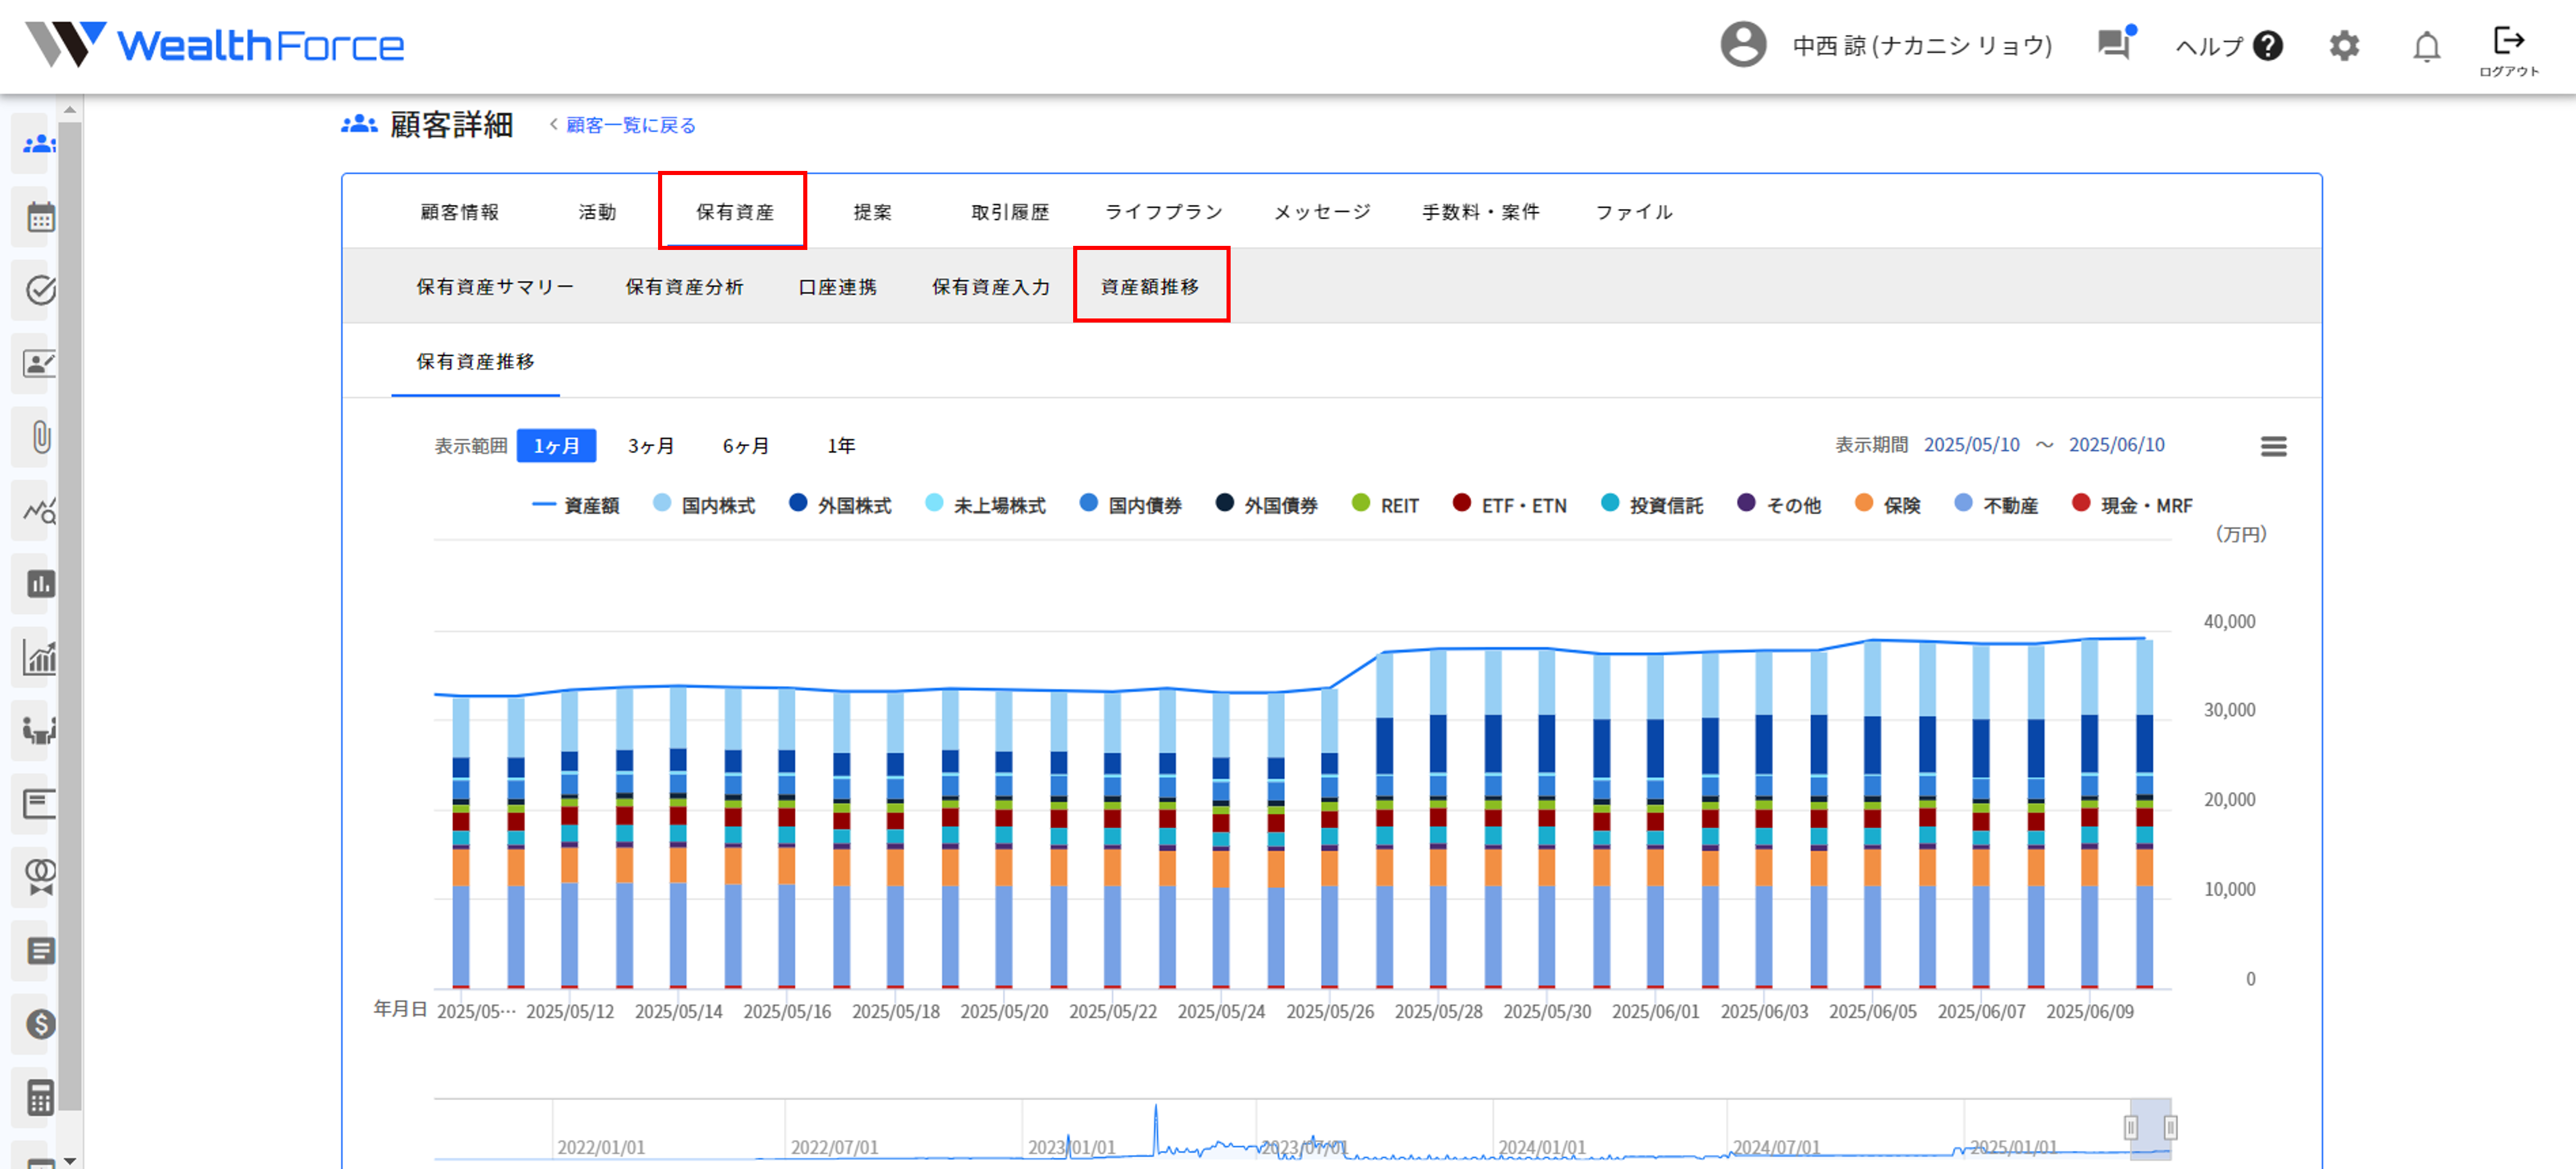Open the contact card edit sidebar icon
2576x1169 pixels.
[40, 363]
